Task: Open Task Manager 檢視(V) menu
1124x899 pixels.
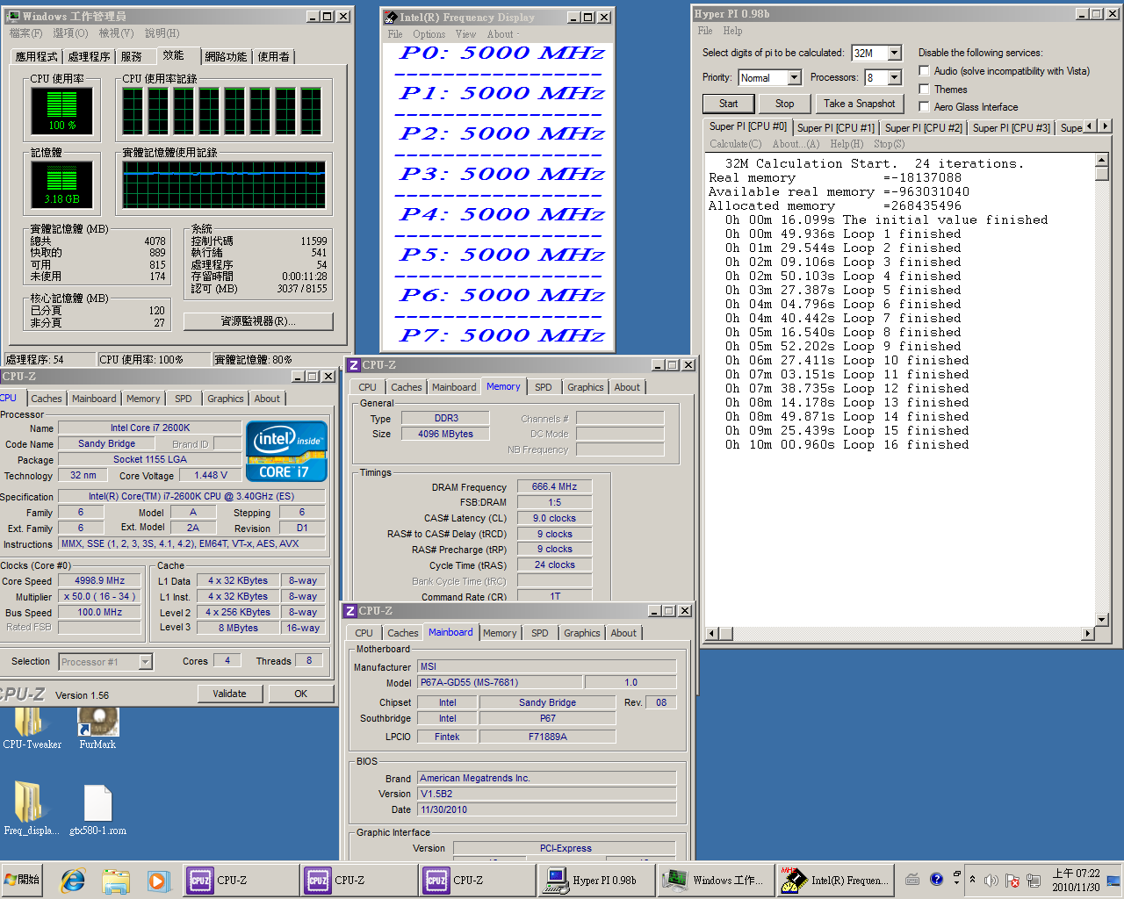Action: [116, 33]
